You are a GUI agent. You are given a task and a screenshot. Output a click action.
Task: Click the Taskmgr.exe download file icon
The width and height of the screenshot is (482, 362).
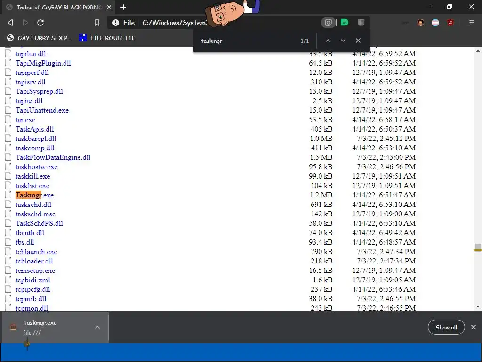(13, 327)
